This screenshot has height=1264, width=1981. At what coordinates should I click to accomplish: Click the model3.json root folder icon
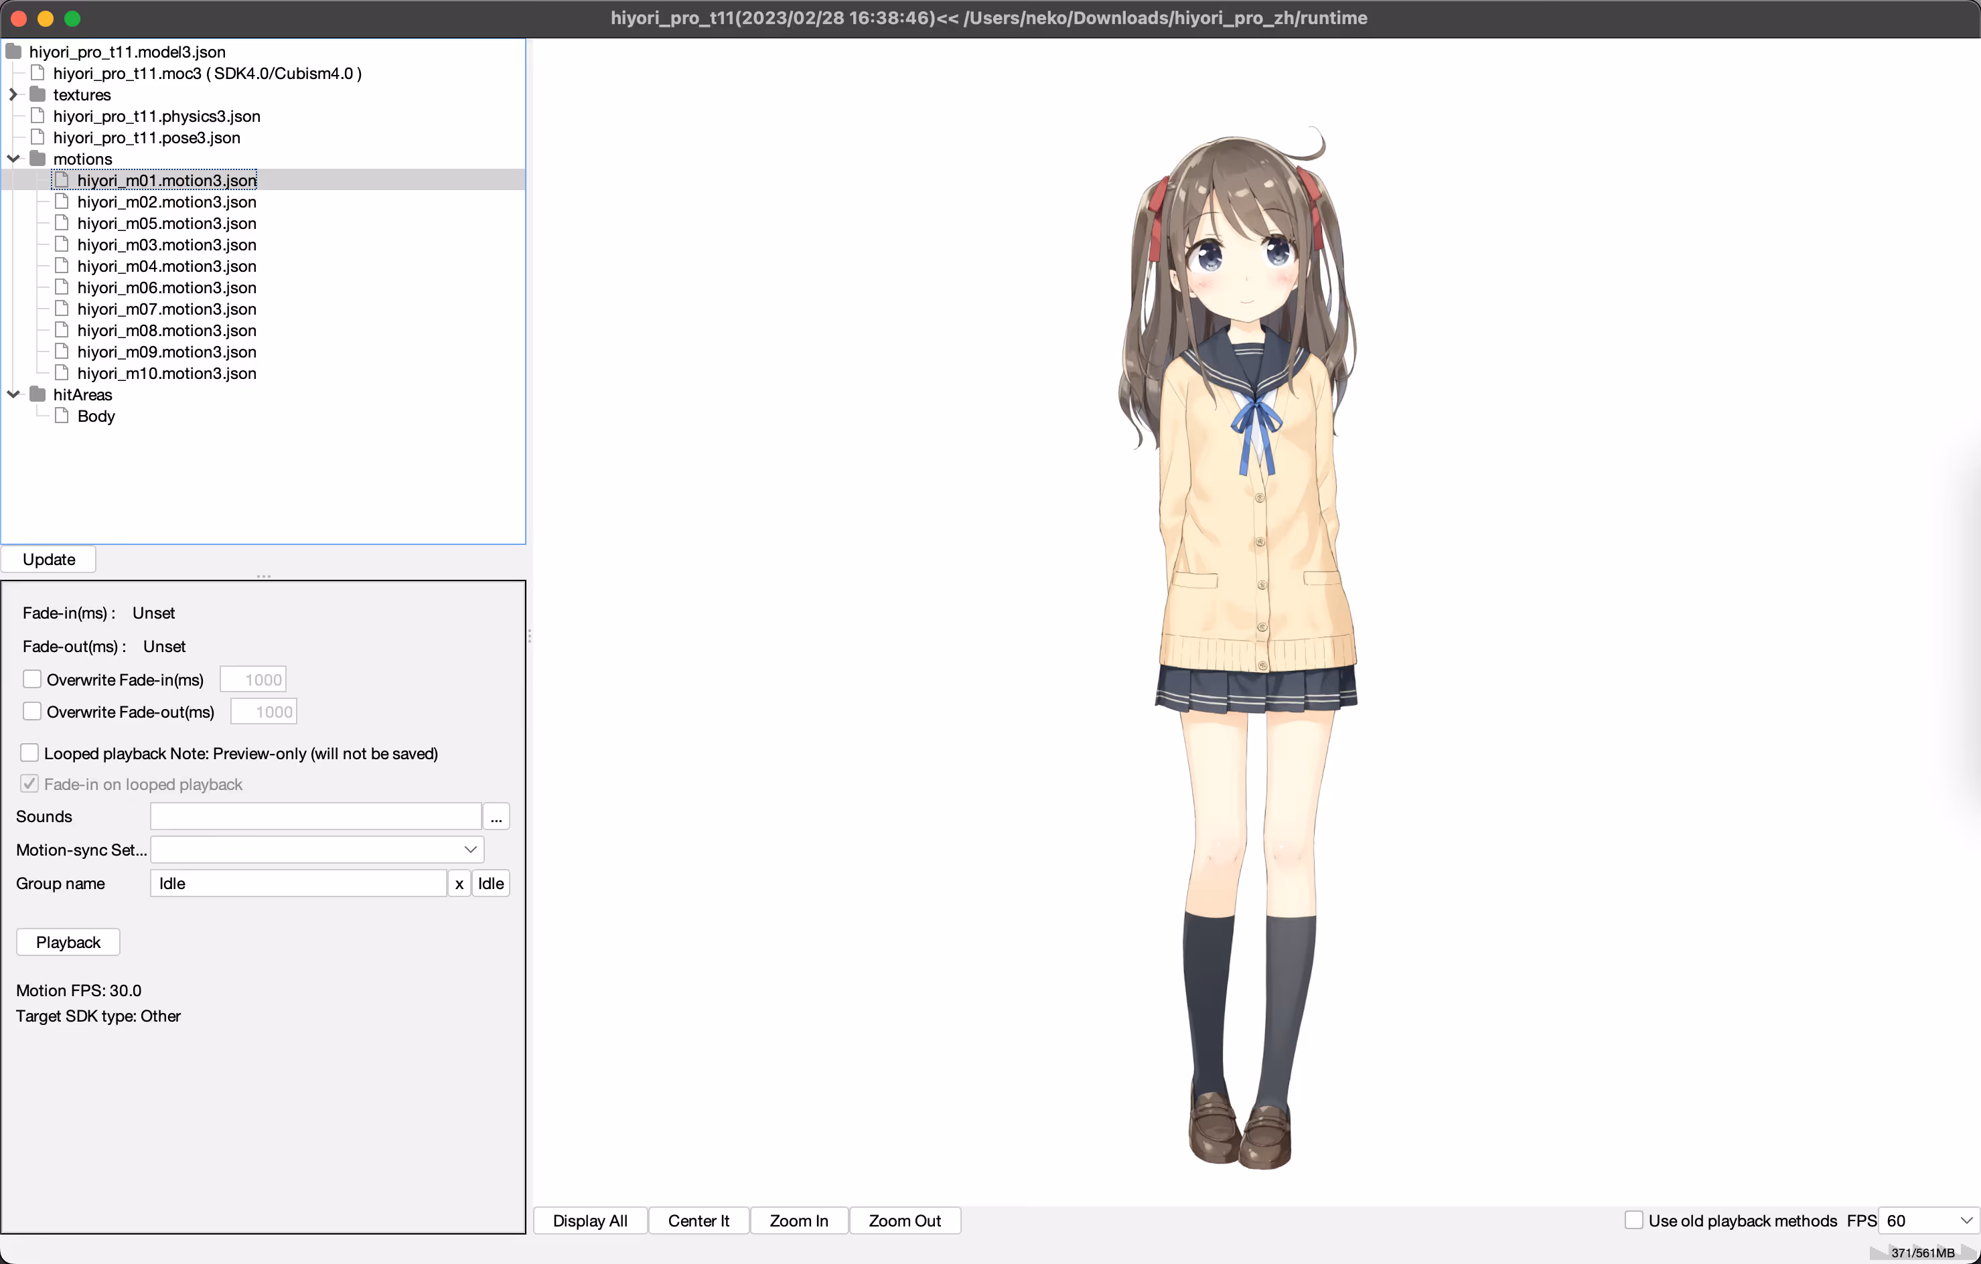(x=13, y=52)
